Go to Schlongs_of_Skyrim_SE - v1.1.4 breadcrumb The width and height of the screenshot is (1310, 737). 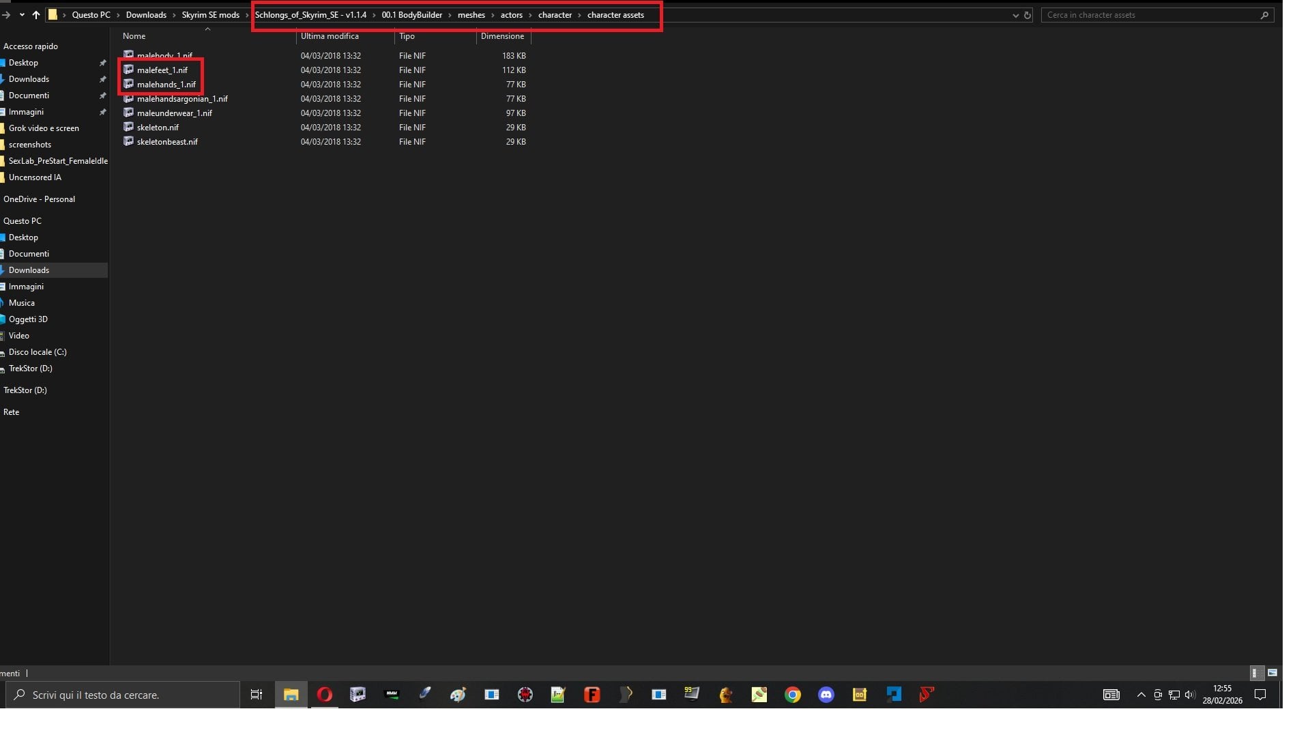310,15
